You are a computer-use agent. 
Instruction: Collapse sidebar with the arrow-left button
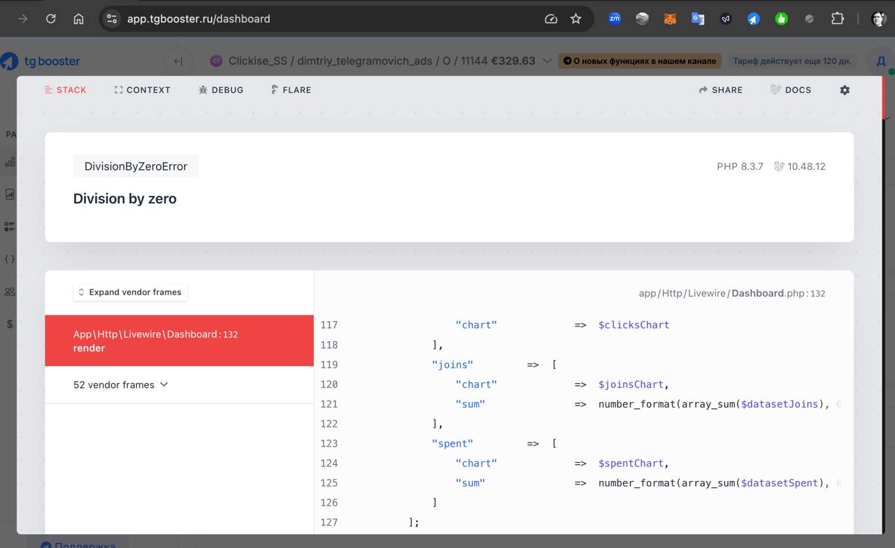coord(178,61)
